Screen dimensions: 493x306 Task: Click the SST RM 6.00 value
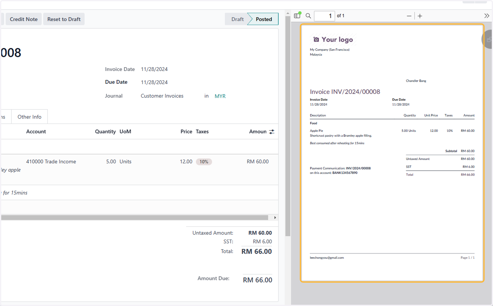pyautogui.click(x=262, y=242)
